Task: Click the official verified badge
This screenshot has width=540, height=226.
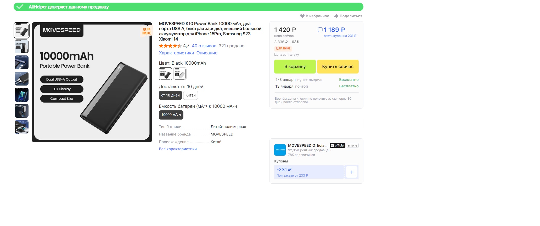Action: tap(337, 145)
